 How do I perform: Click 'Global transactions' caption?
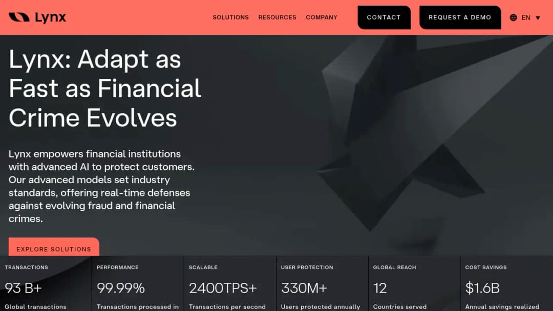[35, 307]
